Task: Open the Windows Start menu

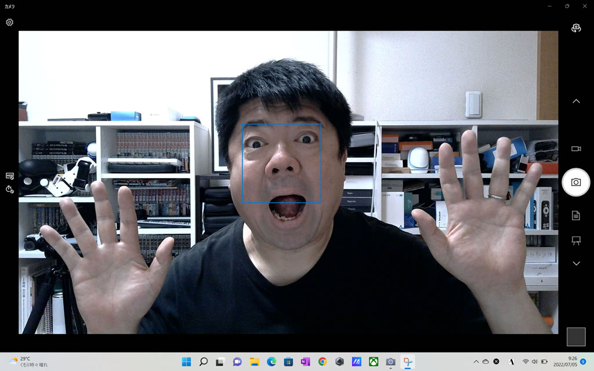Action: [186, 362]
